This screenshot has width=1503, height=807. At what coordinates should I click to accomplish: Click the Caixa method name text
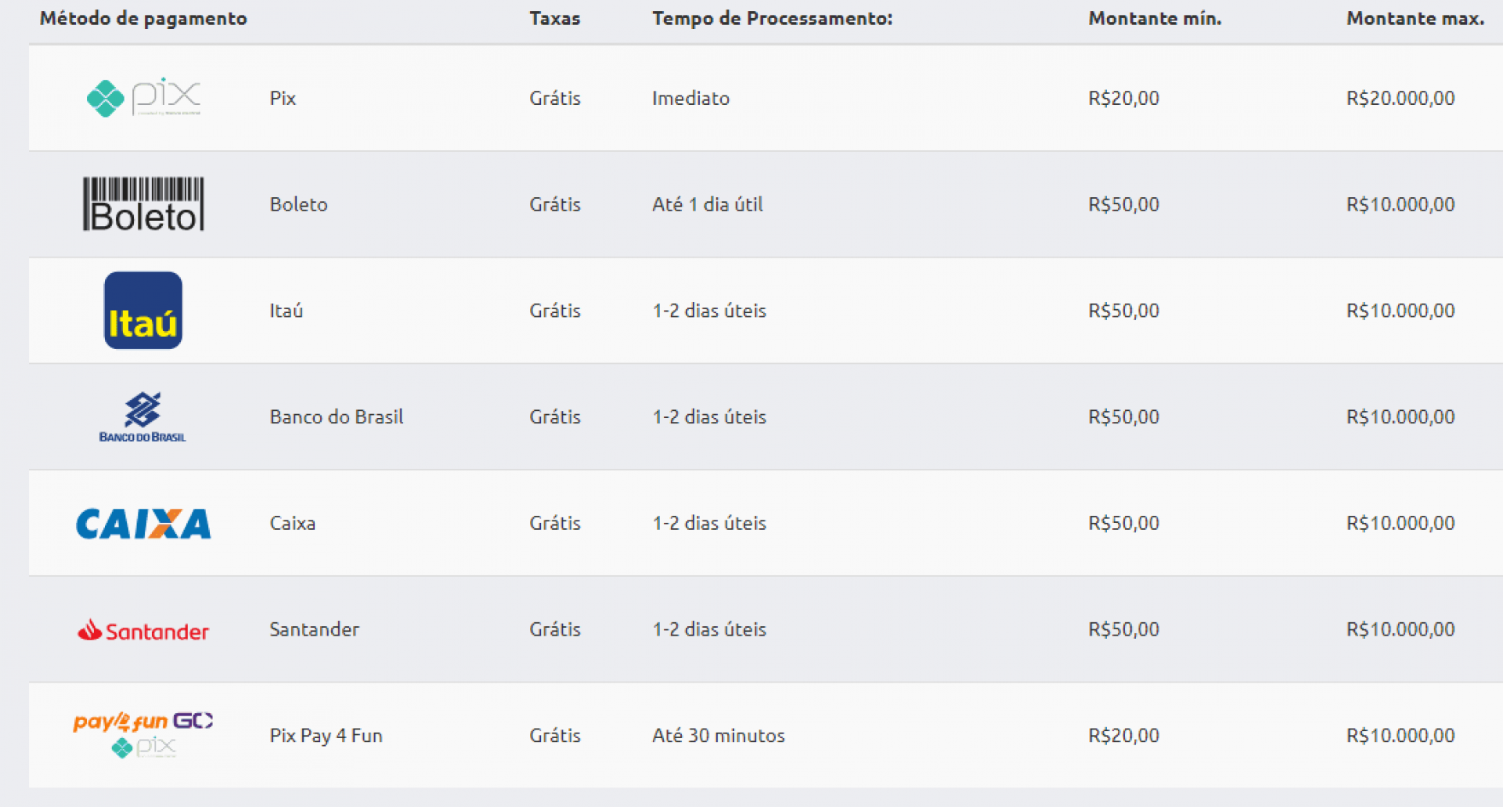pyautogui.click(x=292, y=524)
